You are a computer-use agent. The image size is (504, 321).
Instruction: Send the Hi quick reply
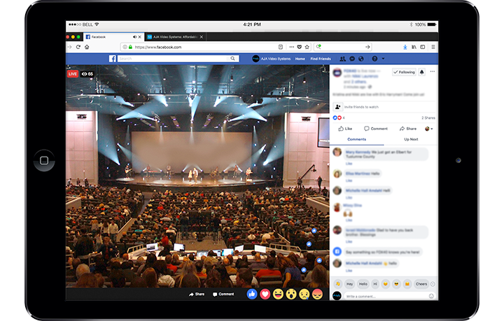(375, 284)
